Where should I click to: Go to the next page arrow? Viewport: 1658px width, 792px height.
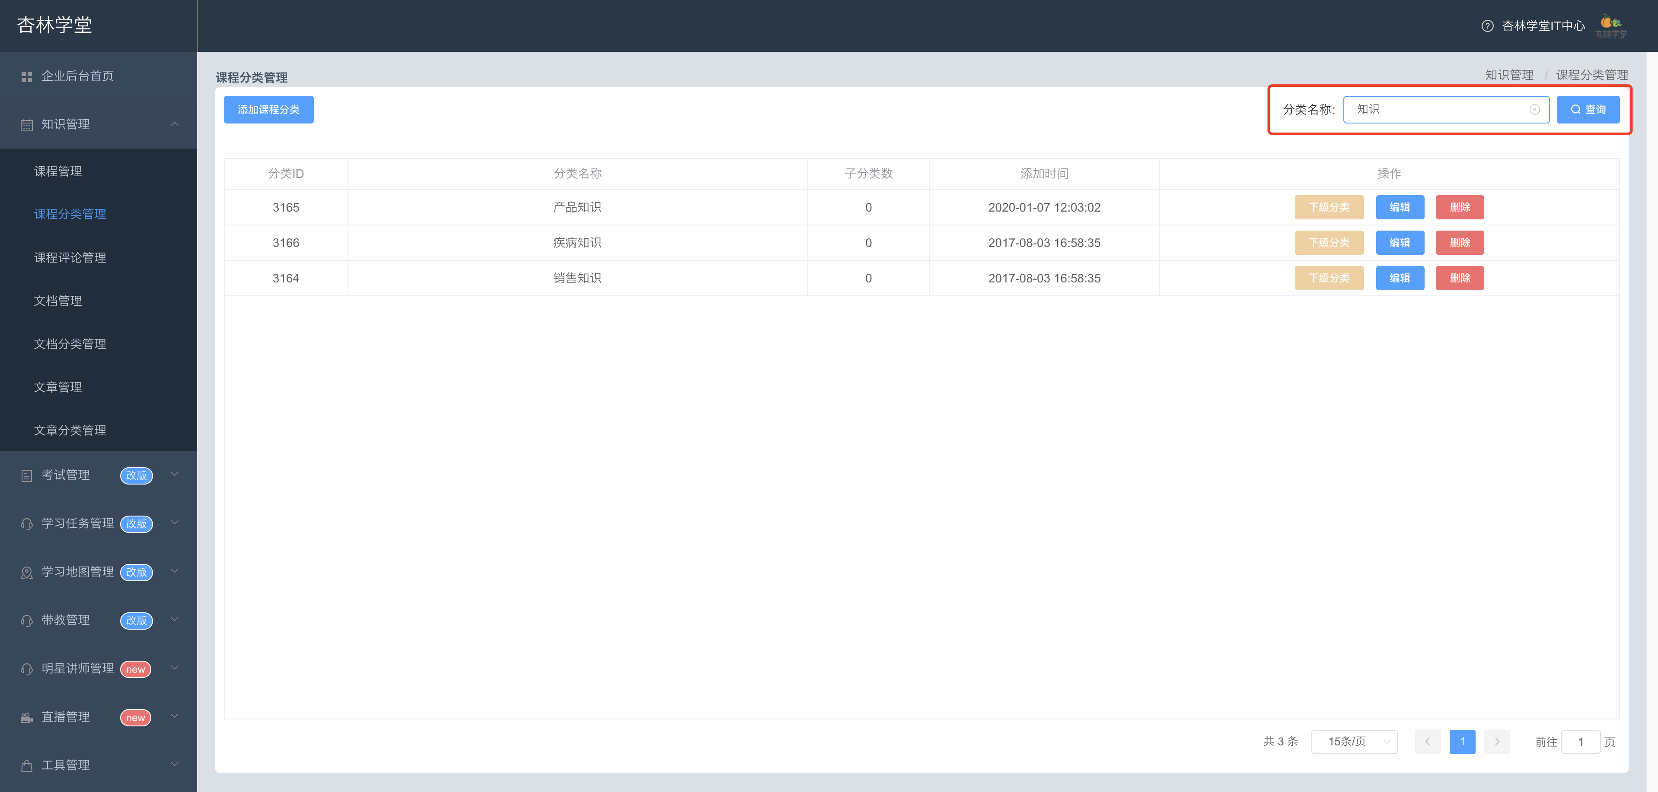coord(1497,742)
